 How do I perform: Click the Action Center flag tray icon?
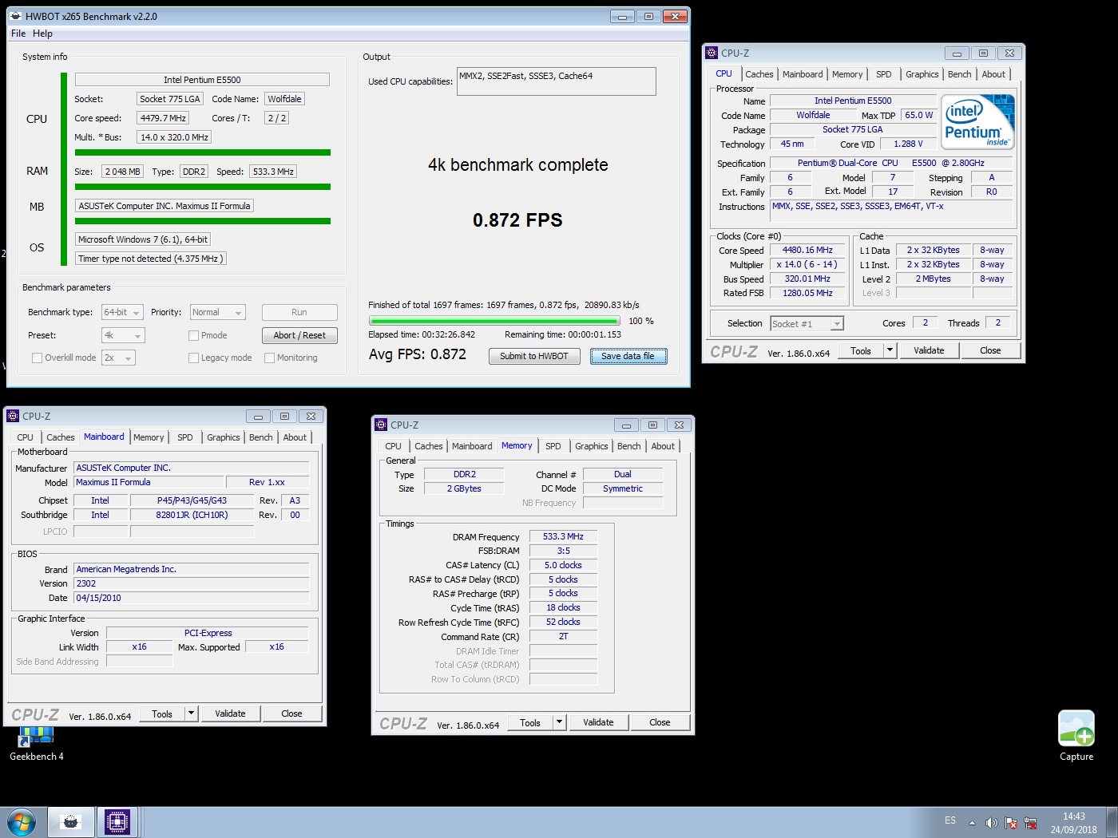coord(1011,823)
